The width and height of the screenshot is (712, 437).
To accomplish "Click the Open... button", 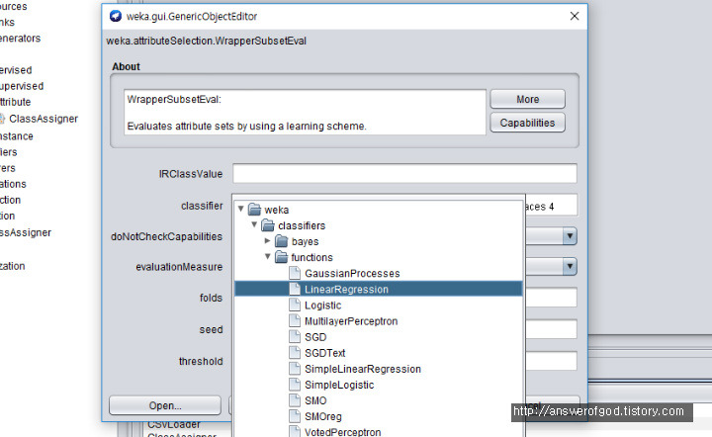I will point(165,405).
